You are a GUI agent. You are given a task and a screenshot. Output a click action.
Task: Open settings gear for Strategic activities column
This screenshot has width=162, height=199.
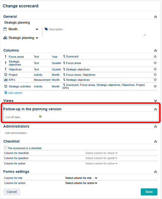tap(155, 86)
